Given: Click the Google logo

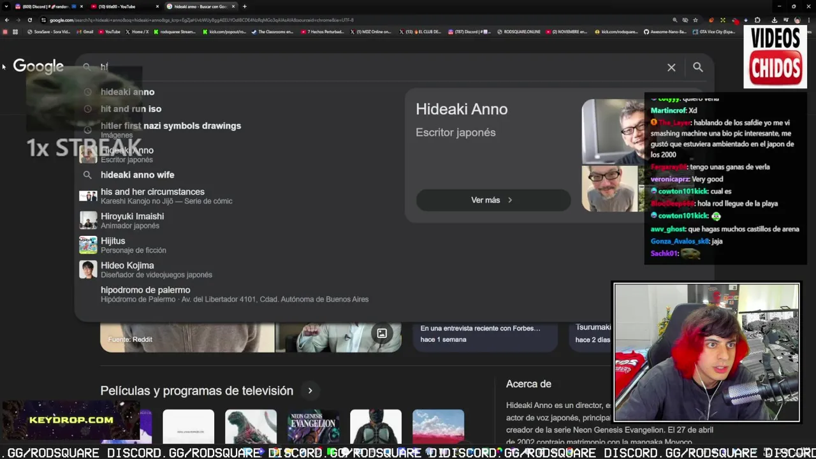Looking at the screenshot, I should point(38,66).
